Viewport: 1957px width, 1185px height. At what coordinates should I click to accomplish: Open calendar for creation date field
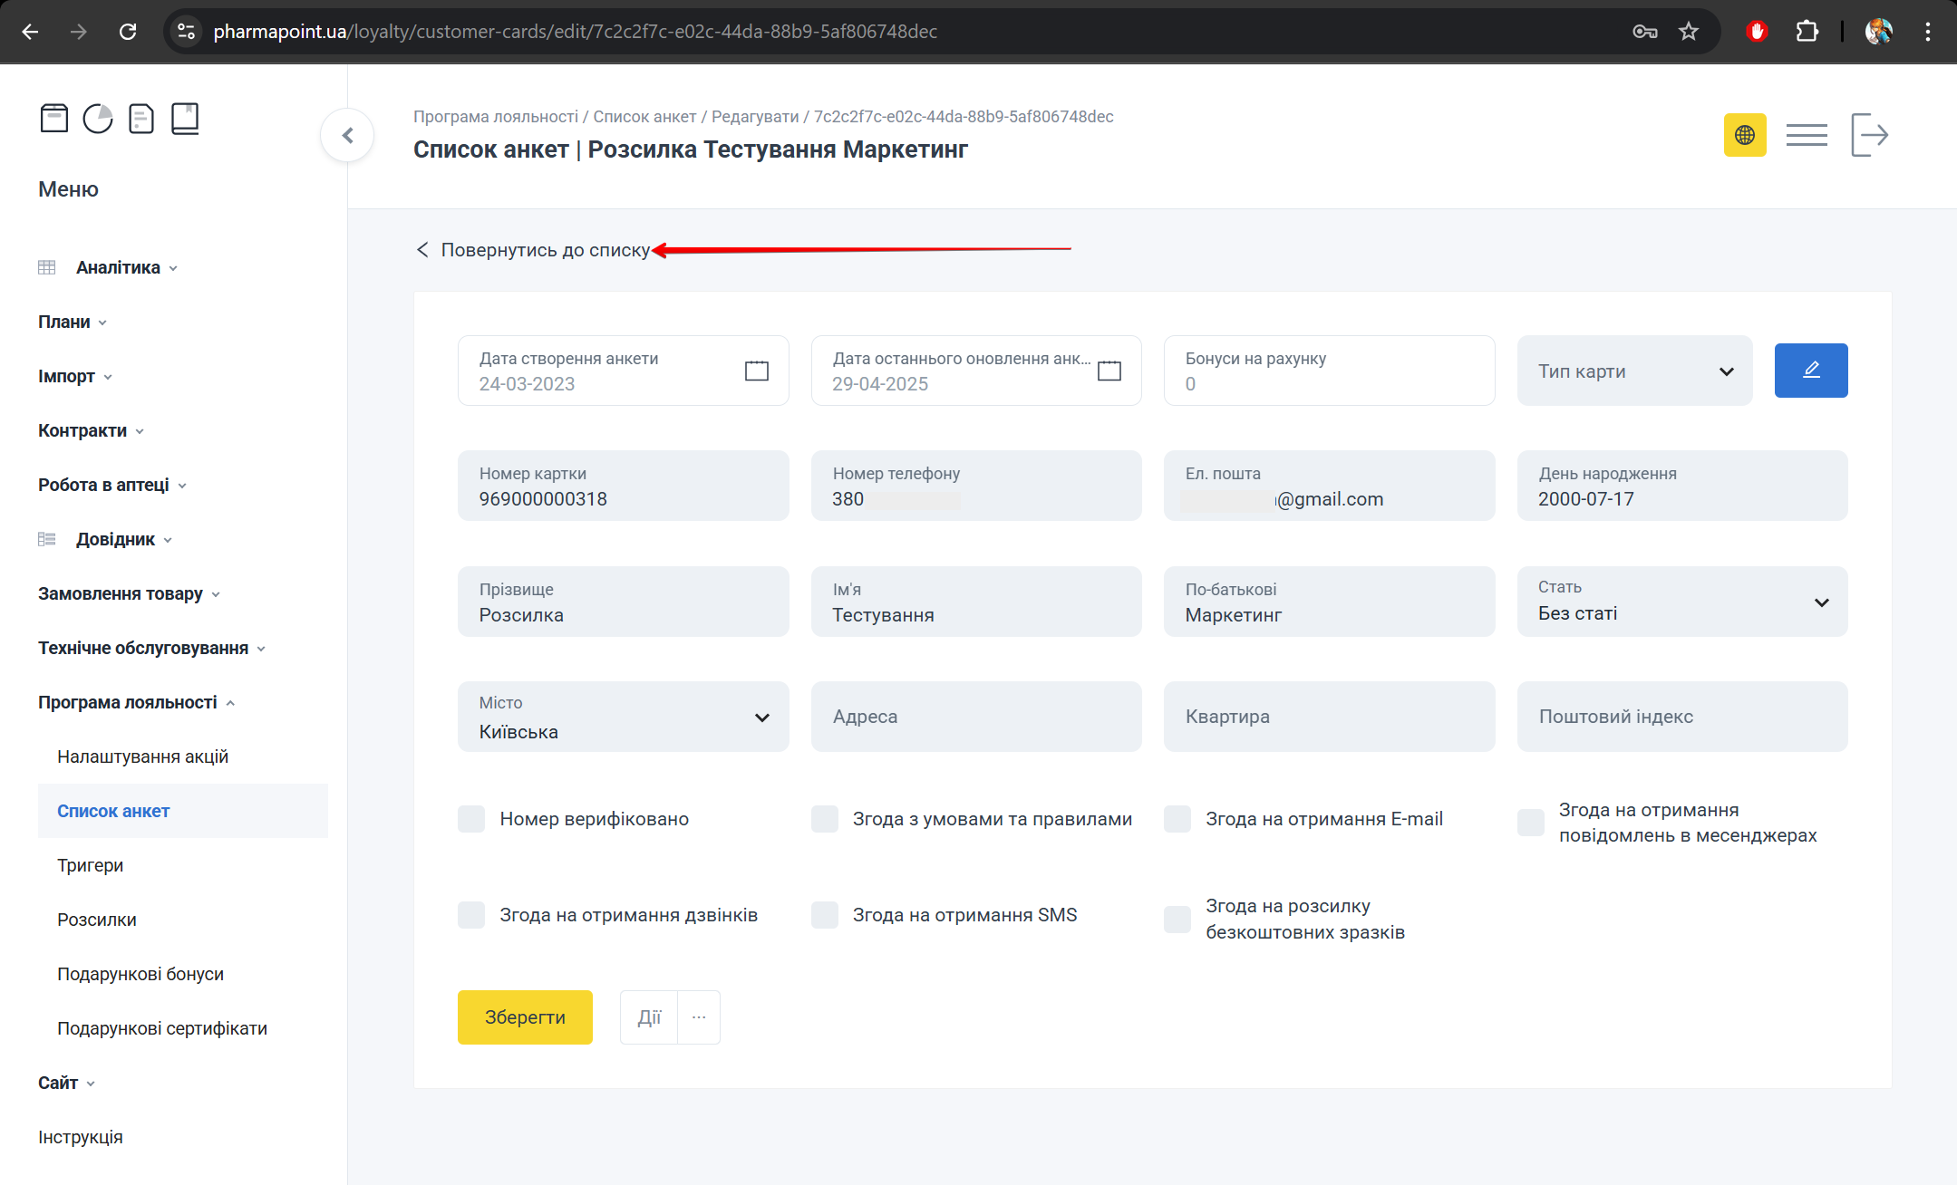click(756, 371)
